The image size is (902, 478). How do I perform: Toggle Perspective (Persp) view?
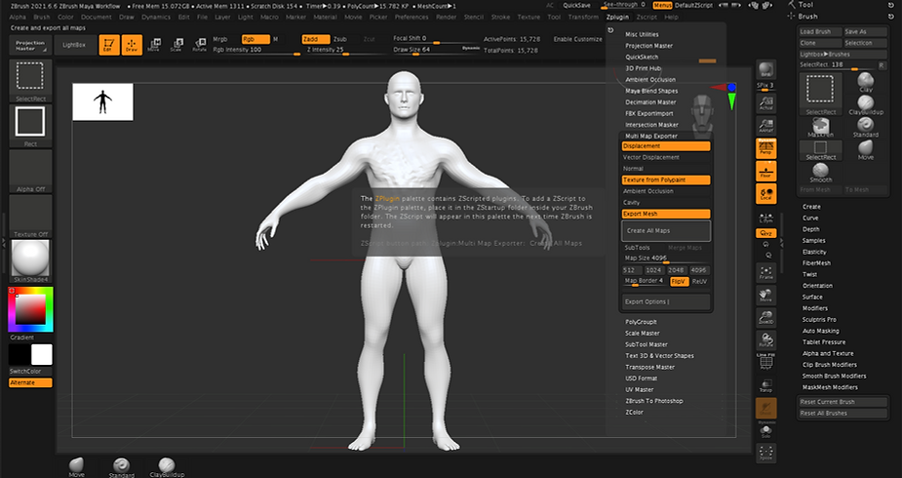(765, 148)
